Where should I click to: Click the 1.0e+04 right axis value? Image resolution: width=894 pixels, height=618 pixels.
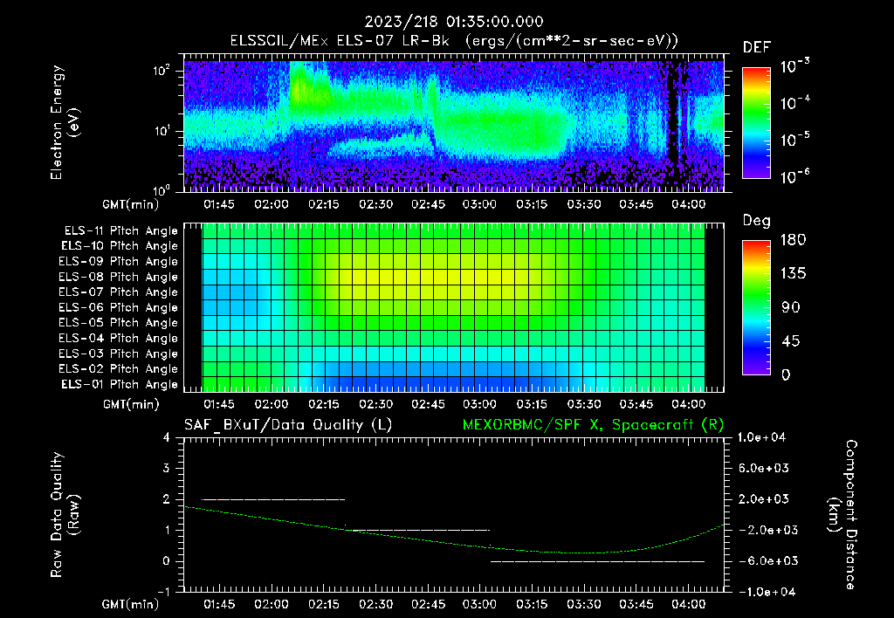click(761, 437)
